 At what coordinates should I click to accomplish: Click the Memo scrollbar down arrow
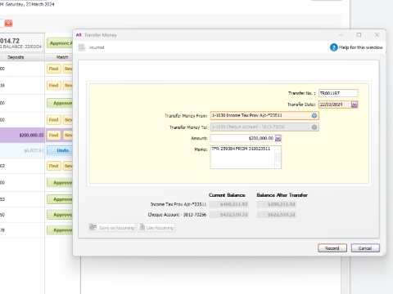point(278,166)
